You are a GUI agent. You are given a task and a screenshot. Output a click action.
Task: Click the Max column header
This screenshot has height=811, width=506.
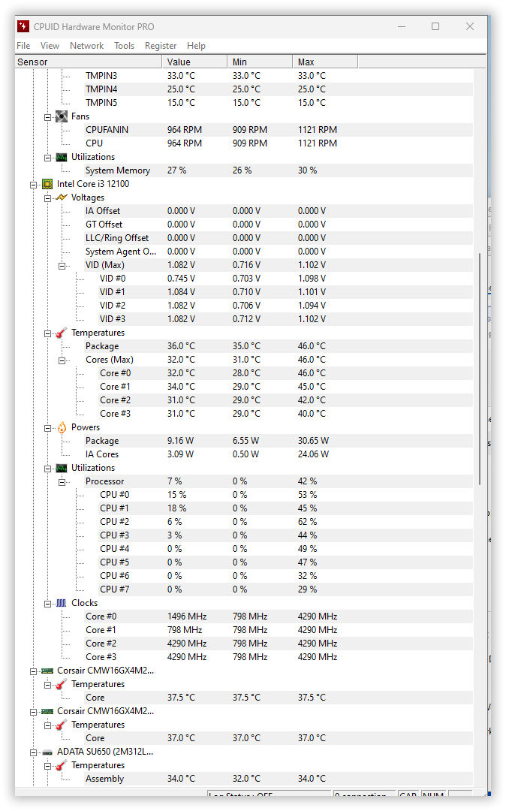(306, 62)
